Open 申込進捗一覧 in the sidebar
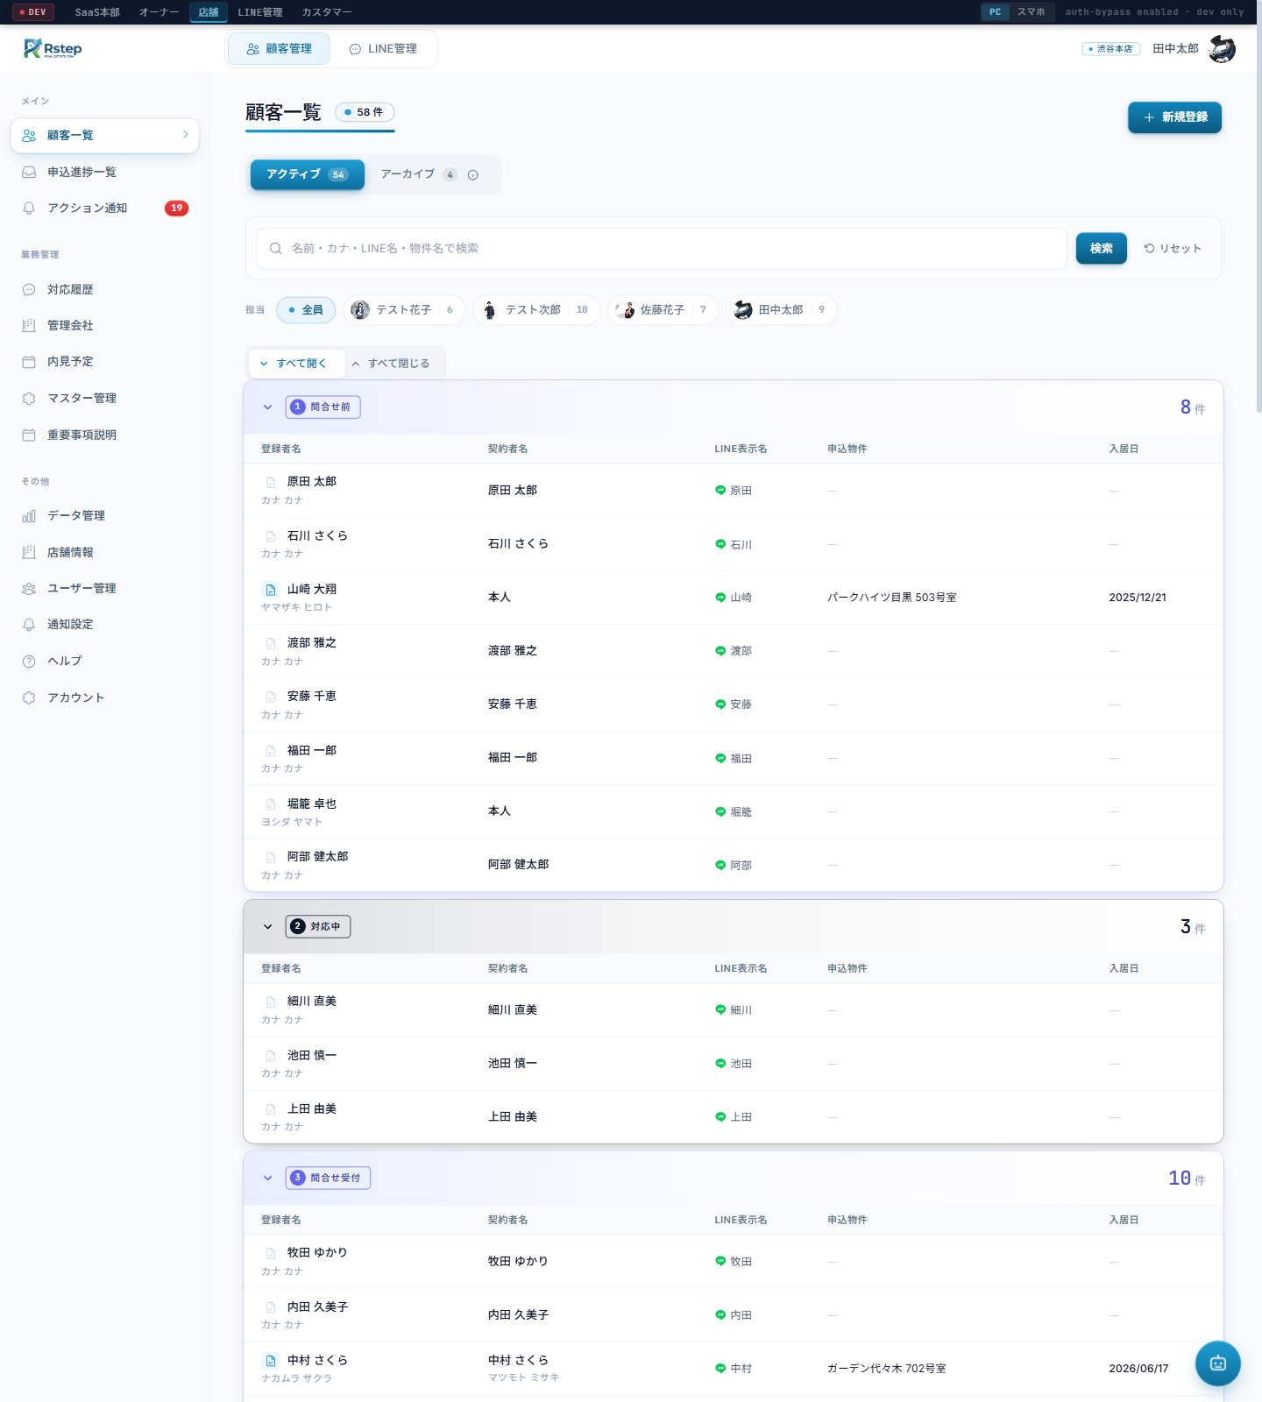1262x1402 pixels. (105, 172)
